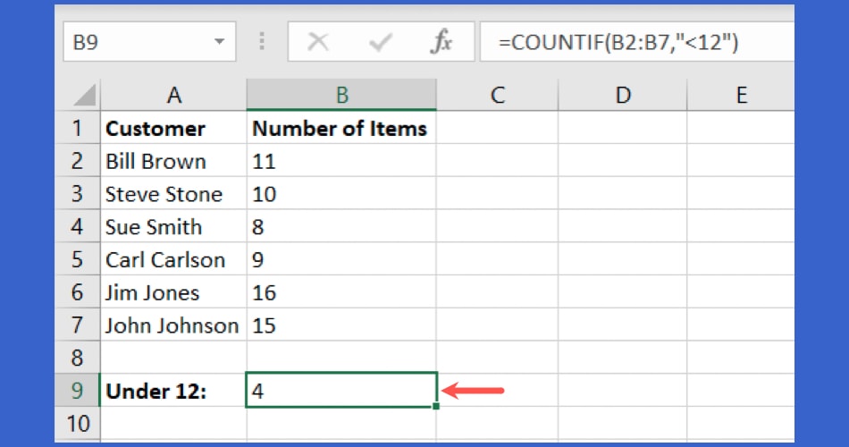
Task: Select row 10 header
Action: click(78, 423)
